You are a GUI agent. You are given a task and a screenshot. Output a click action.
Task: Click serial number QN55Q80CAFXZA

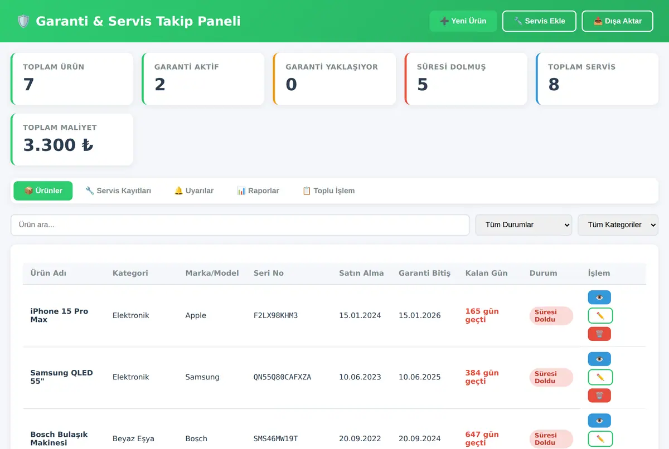(x=283, y=377)
